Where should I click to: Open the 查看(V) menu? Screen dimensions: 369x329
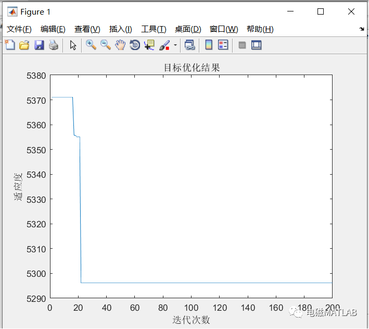87,29
